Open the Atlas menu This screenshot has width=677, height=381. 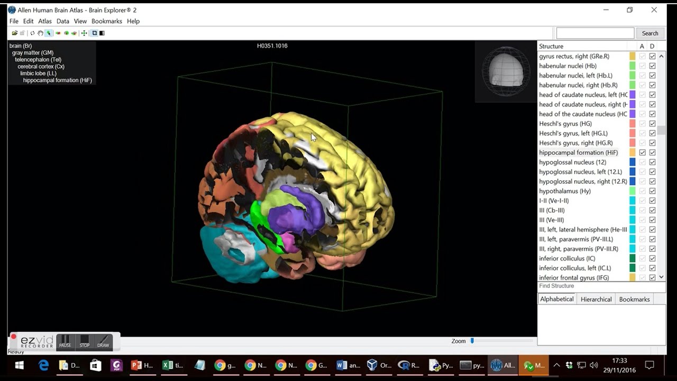pos(45,21)
